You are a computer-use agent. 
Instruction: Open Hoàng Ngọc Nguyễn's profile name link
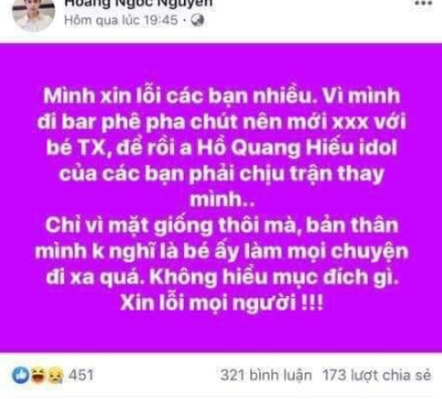(139, 4)
